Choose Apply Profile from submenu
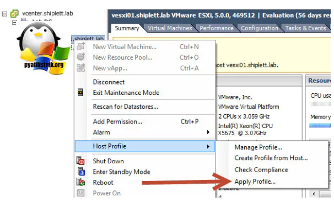The width and height of the screenshot is (334, 202). pyautogui.click(x=255, y=182)
